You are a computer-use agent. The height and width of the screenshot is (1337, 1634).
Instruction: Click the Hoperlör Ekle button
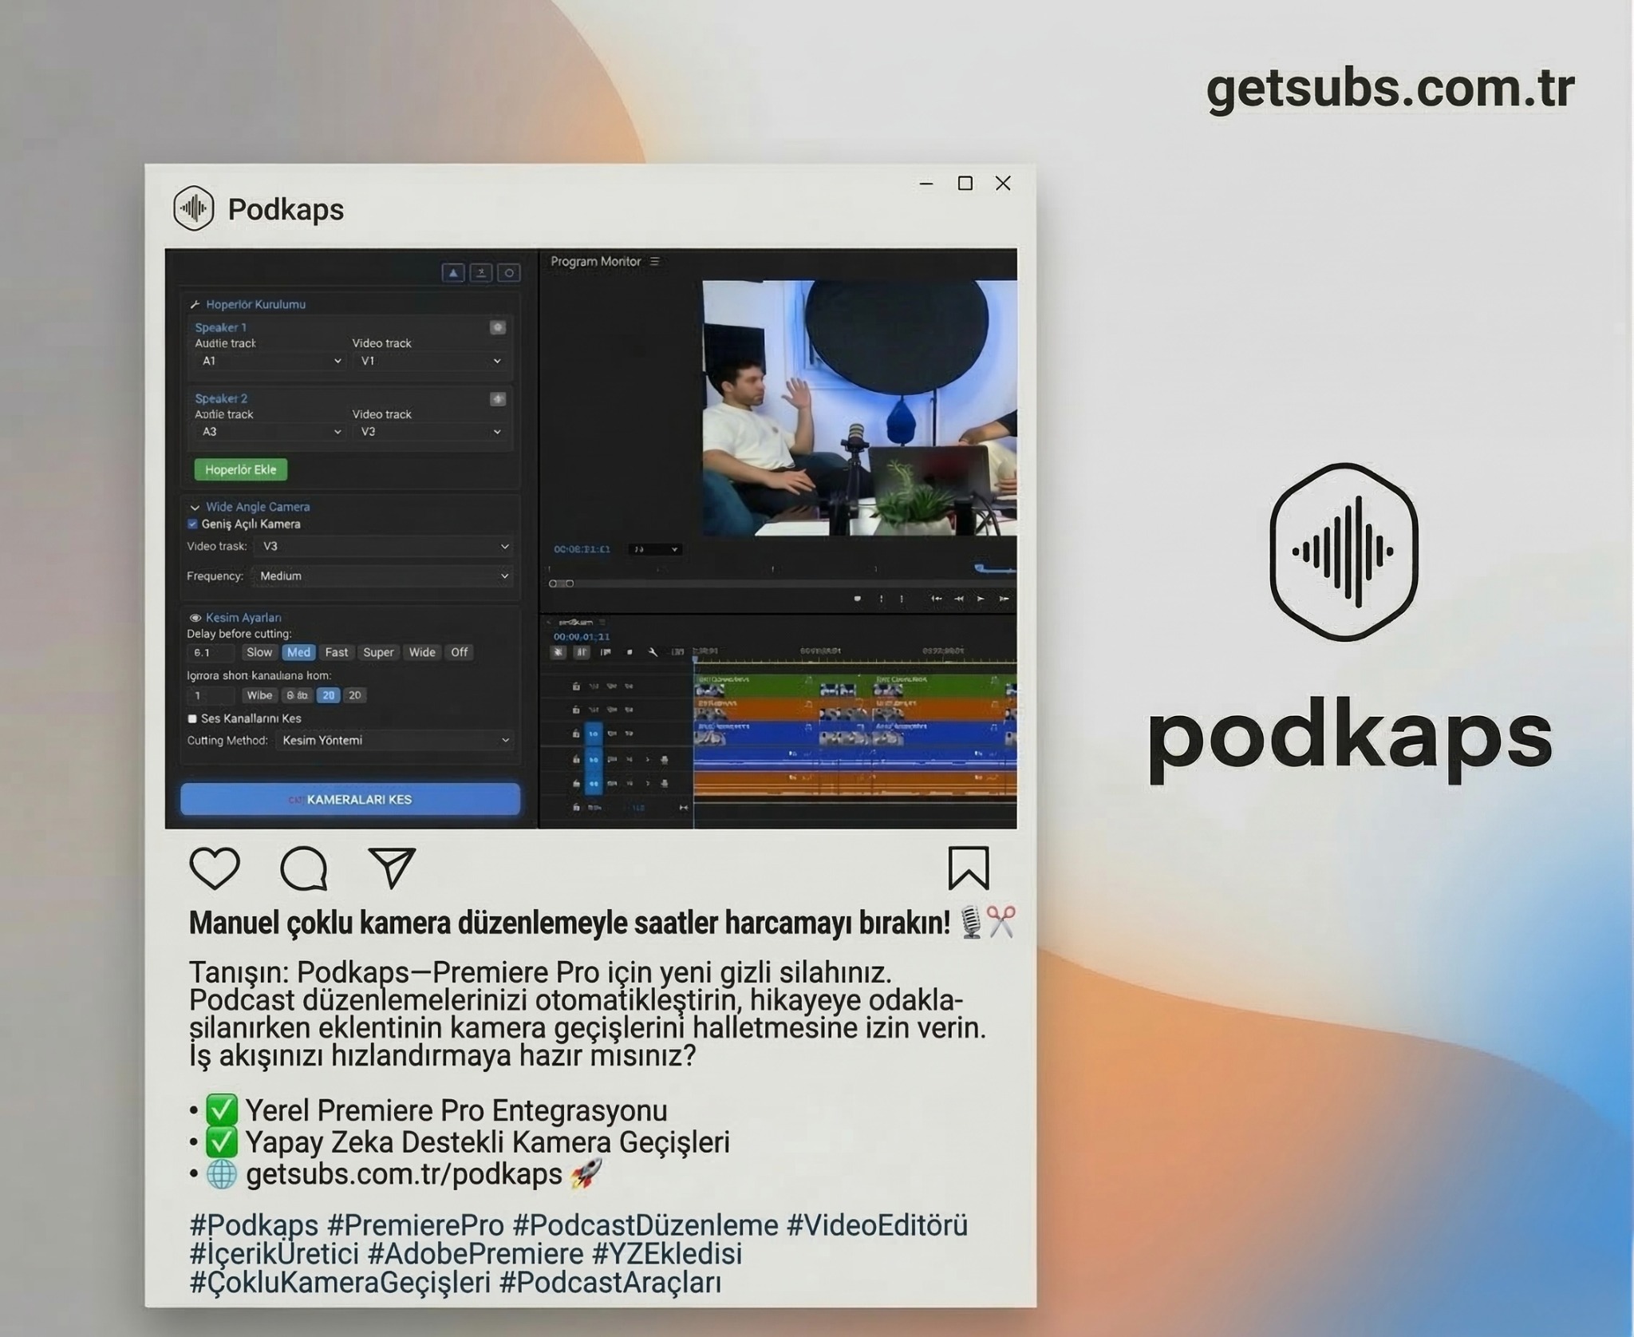241,469
